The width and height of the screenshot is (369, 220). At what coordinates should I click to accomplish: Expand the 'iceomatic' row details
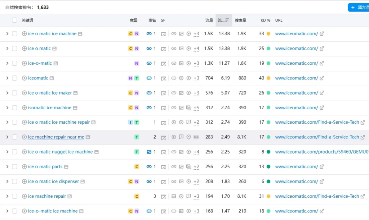pos(7,78)
